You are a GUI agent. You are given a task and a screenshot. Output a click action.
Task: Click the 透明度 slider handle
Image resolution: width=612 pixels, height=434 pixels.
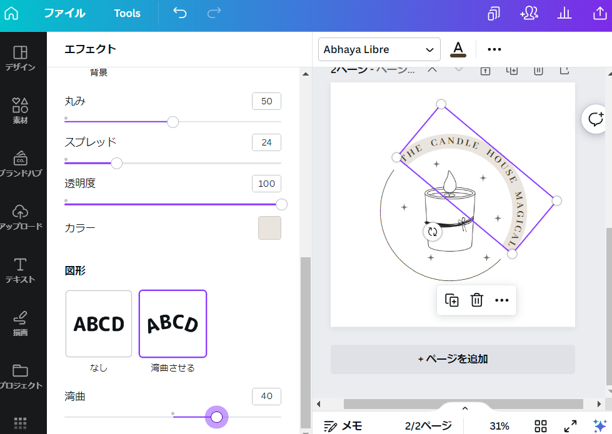(x=281, y=204)
